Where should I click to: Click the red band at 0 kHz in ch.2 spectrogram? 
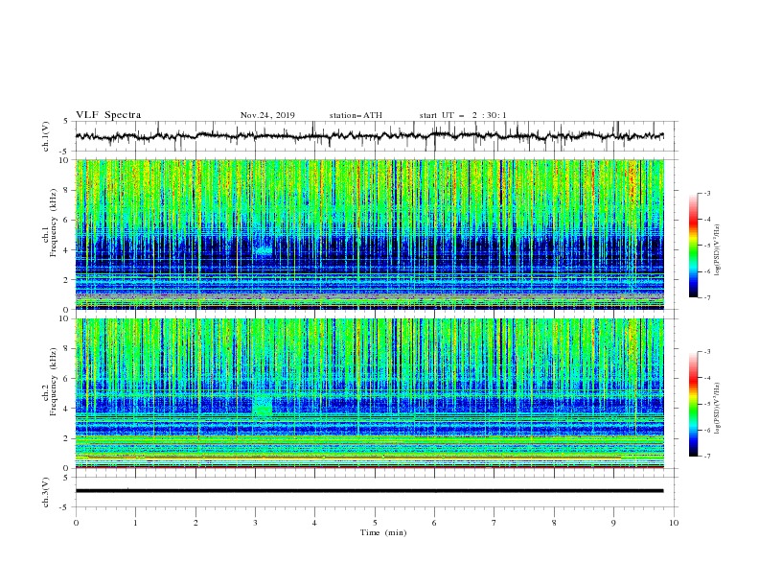[x=369, y=467]
